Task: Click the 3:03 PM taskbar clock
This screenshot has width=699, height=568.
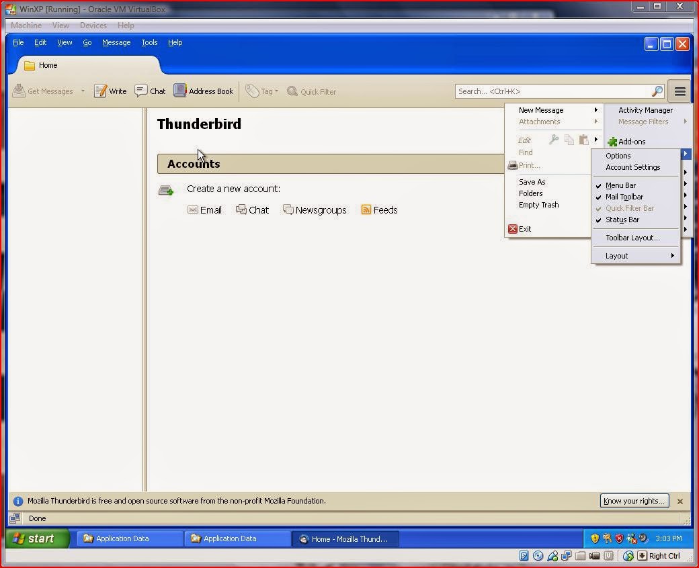Action: pos(668,538)
